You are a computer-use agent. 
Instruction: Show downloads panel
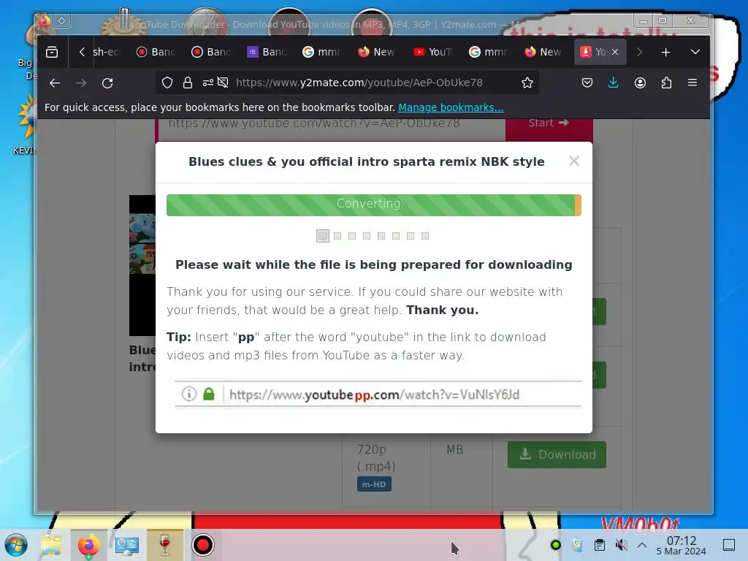(x=613, y=83)
